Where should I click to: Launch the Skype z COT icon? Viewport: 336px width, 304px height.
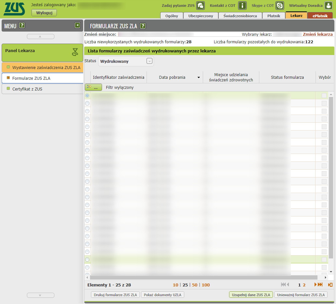click(x=280, y=5)
